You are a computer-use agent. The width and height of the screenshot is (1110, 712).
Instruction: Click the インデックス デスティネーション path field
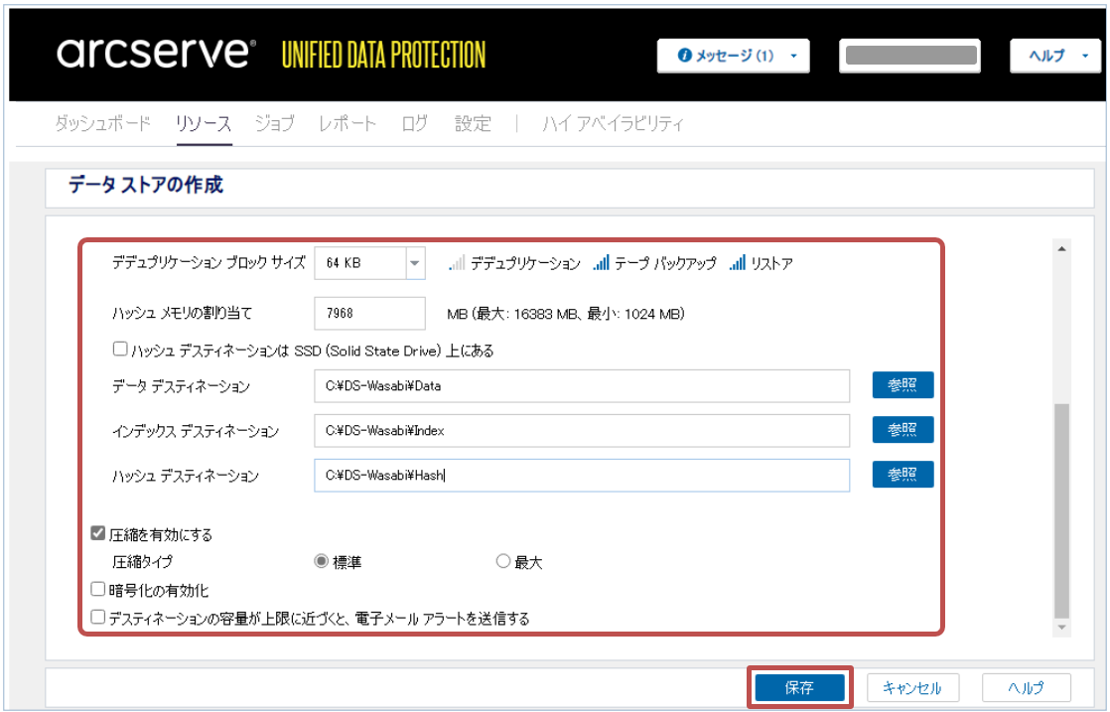click(x=582, y=430)
